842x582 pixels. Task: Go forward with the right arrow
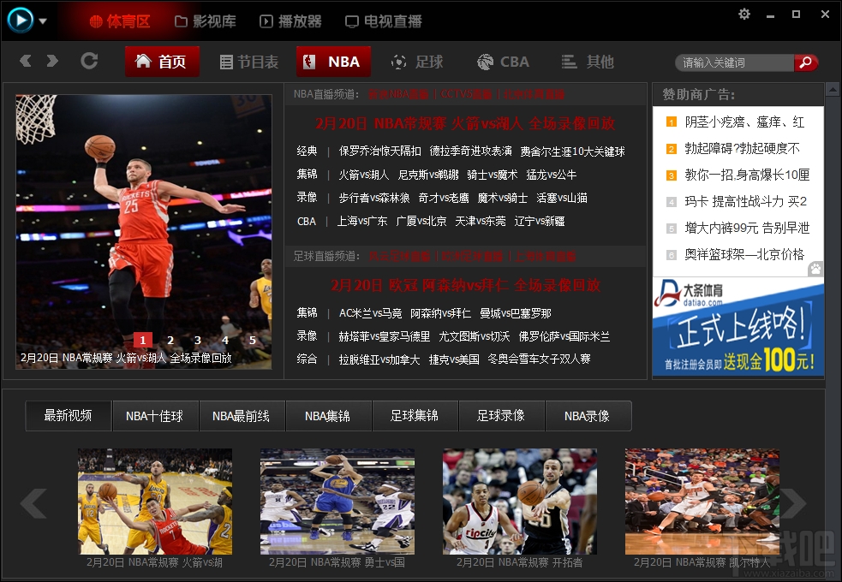pos(52,61)
